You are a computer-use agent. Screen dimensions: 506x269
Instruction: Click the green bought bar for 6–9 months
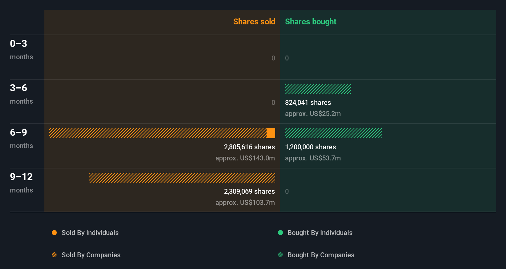(333, 133)
